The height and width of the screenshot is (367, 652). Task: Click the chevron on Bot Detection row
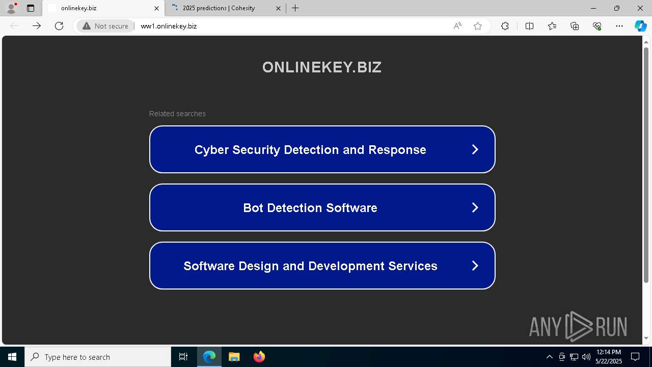click(475, 207)
